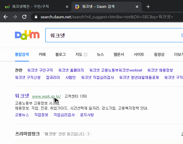
Task: Click the Daum search input field
Action: pos(114,35)
